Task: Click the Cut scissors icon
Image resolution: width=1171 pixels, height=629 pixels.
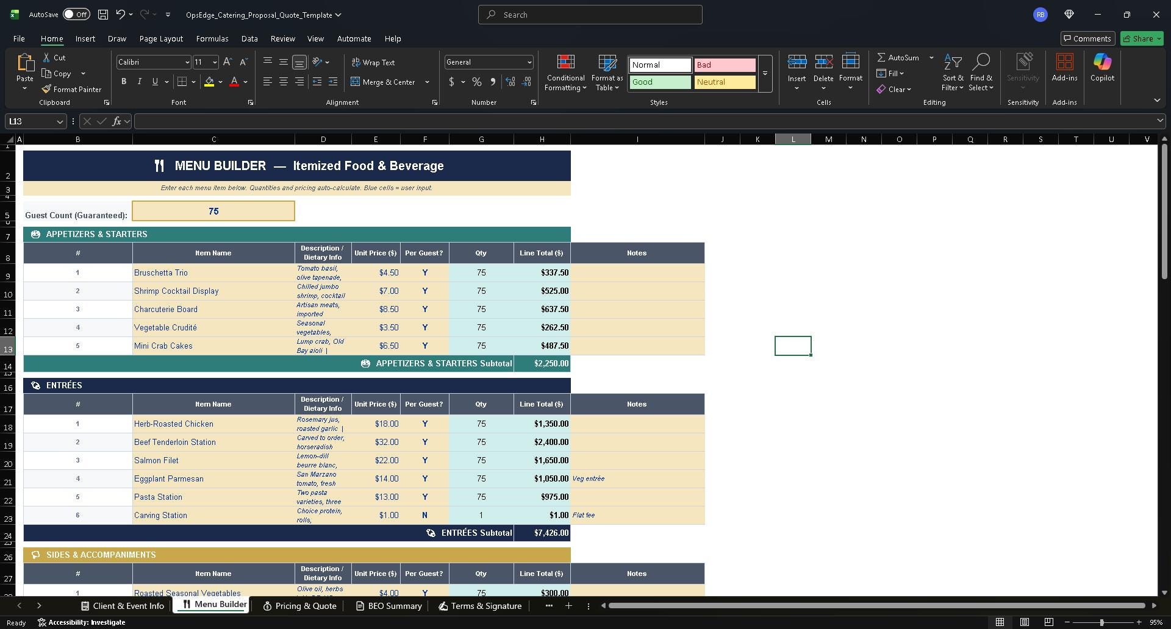Action: click(x=46, y=57)
